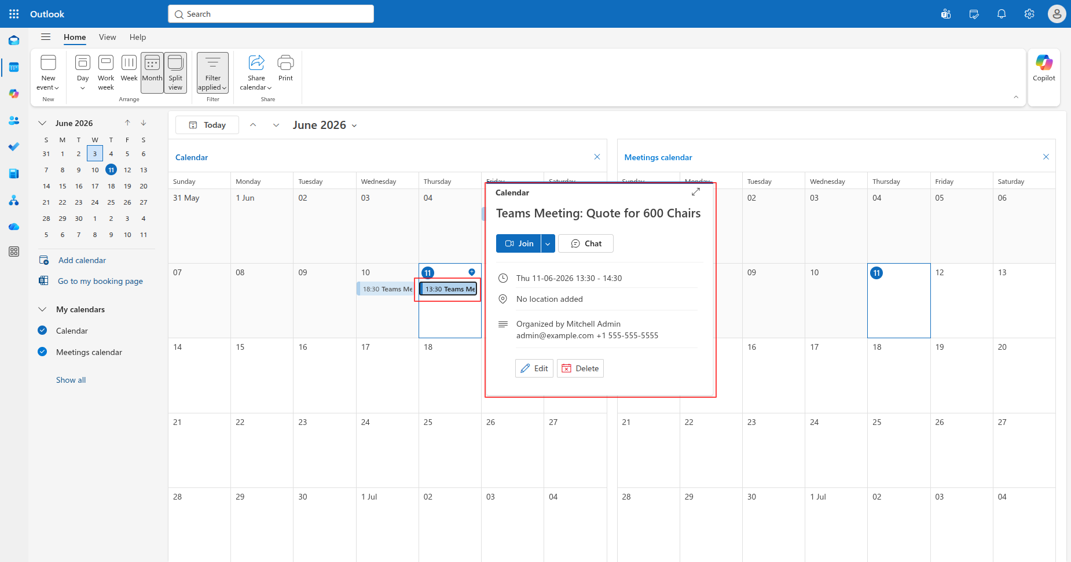
Task: Close the Meetings calendar pane
Action: point(1046,157)
